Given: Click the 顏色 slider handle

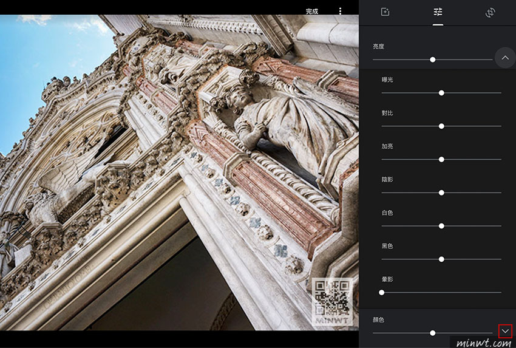Looking at the screenshot, I should (433, 333).
